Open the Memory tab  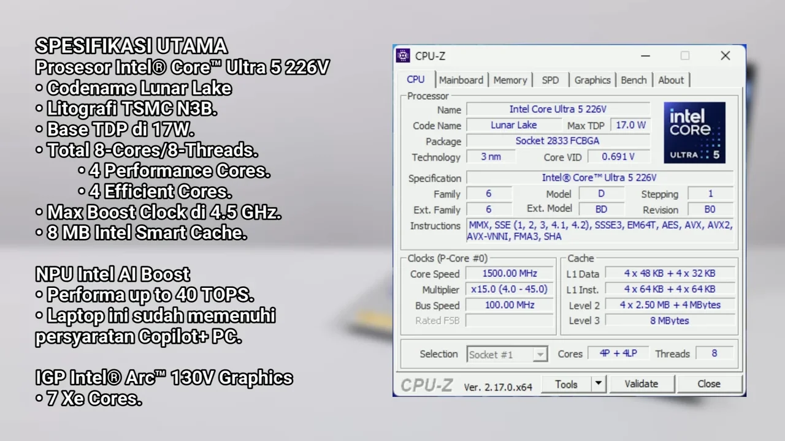click(510, 80)
